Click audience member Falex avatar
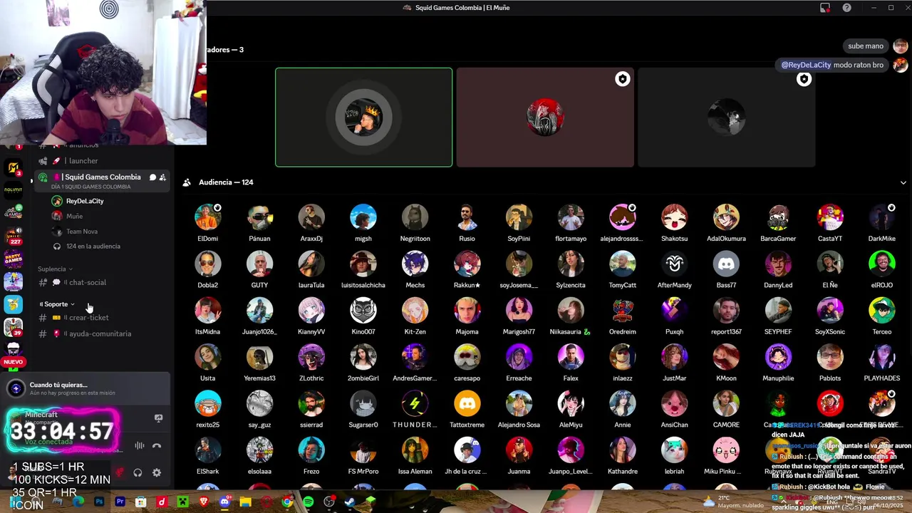 571,358
